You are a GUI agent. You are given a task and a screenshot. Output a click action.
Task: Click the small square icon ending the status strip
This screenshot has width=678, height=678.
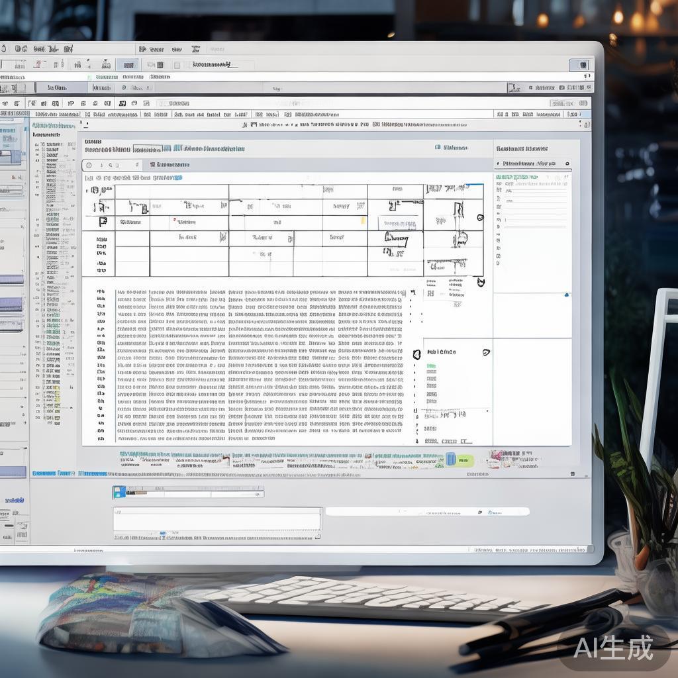[x=573, y=474]
